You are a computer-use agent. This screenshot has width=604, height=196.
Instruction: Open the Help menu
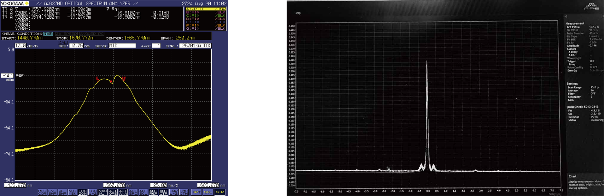click(297, 13)
